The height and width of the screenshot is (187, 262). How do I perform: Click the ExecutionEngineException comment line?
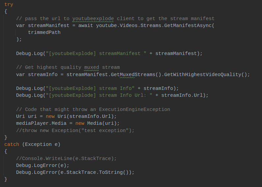point(93,109)
